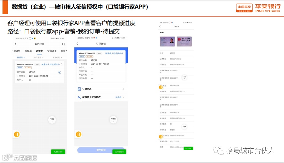Click 线上渠道 tag on 我的订单 card
The width and height of the screenshot is (284, 163).
click(x=28, y=68)
